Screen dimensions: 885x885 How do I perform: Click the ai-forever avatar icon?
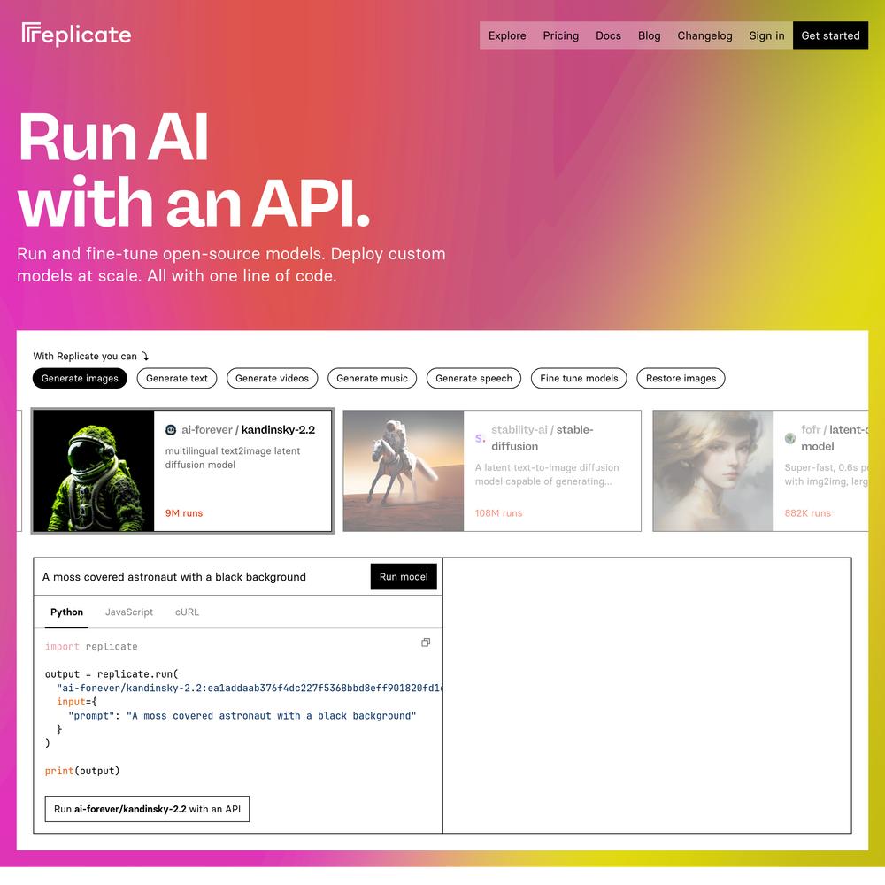tap(171, 430)
